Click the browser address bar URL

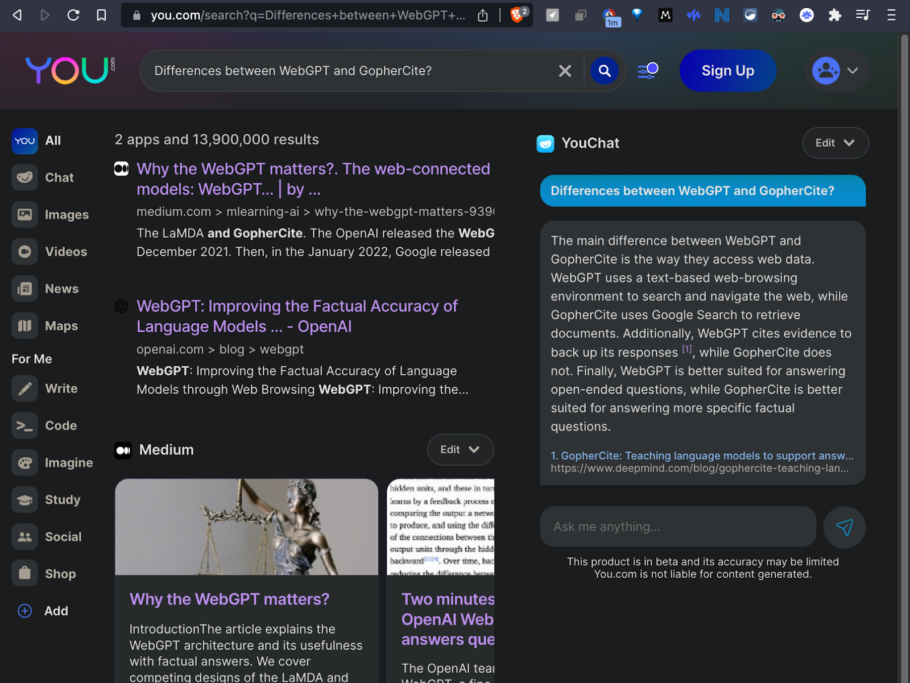pos(307,15)
